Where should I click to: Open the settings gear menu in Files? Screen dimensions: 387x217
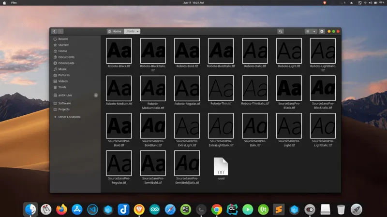pyautogui.click(x=322, y=31)
